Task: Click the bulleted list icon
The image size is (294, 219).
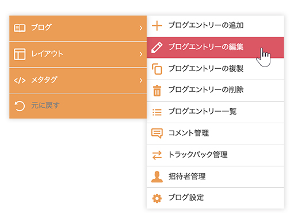Action: click(157, 112)
